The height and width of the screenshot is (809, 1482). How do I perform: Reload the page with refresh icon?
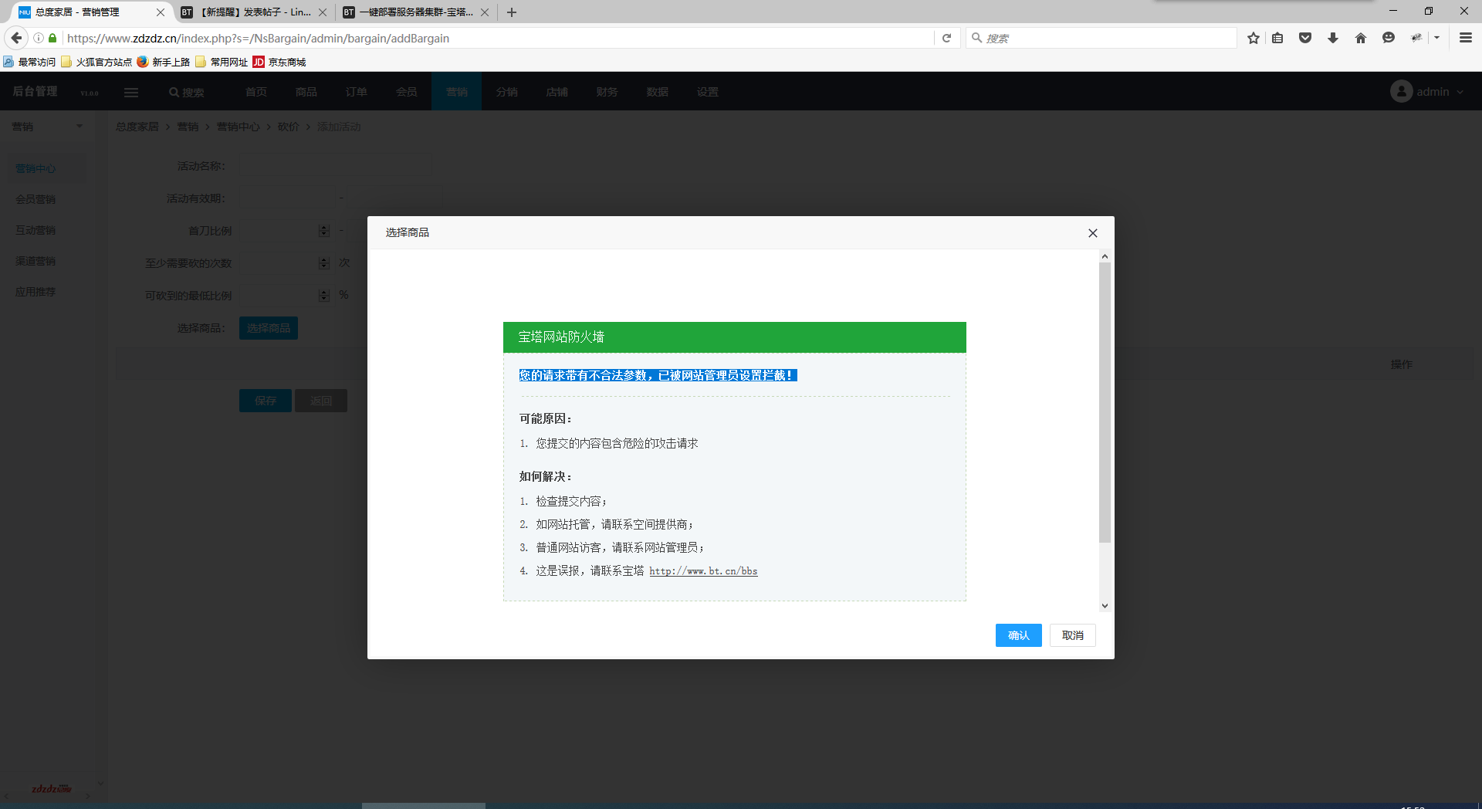946,38
